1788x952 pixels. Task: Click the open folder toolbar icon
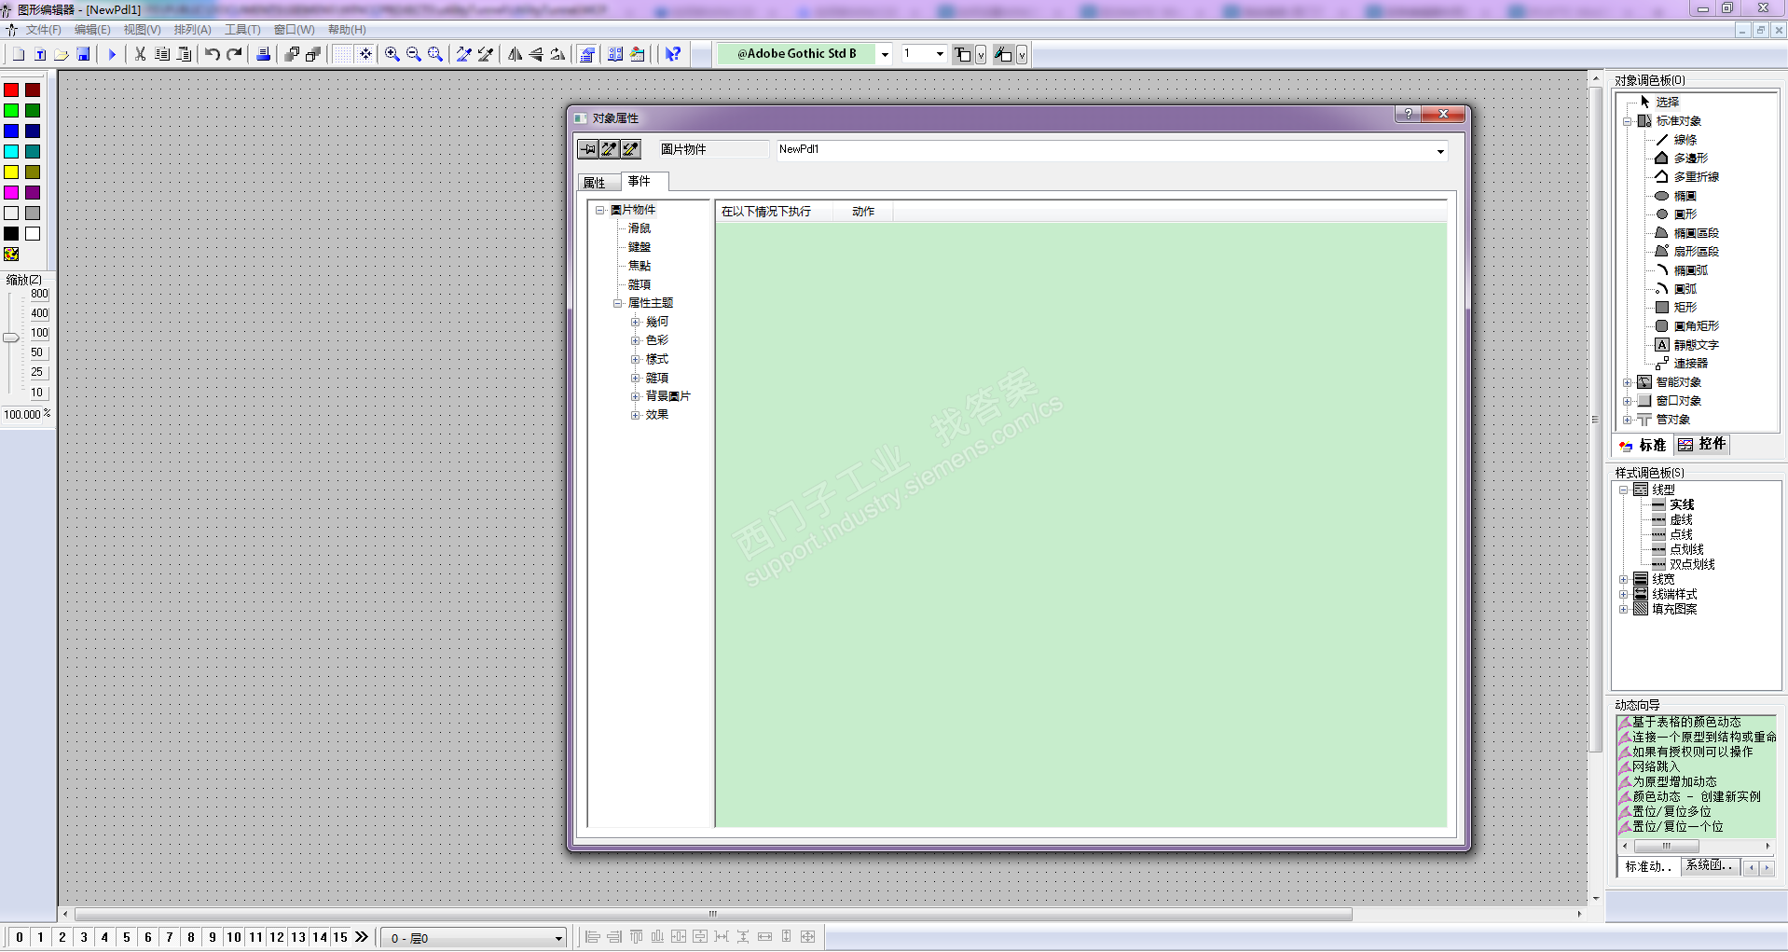click(62, 54)
